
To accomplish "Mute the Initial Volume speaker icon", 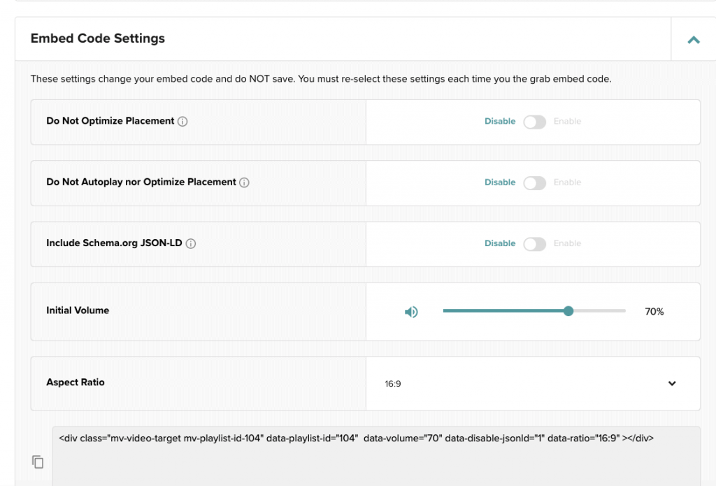I will pos(412,311).
